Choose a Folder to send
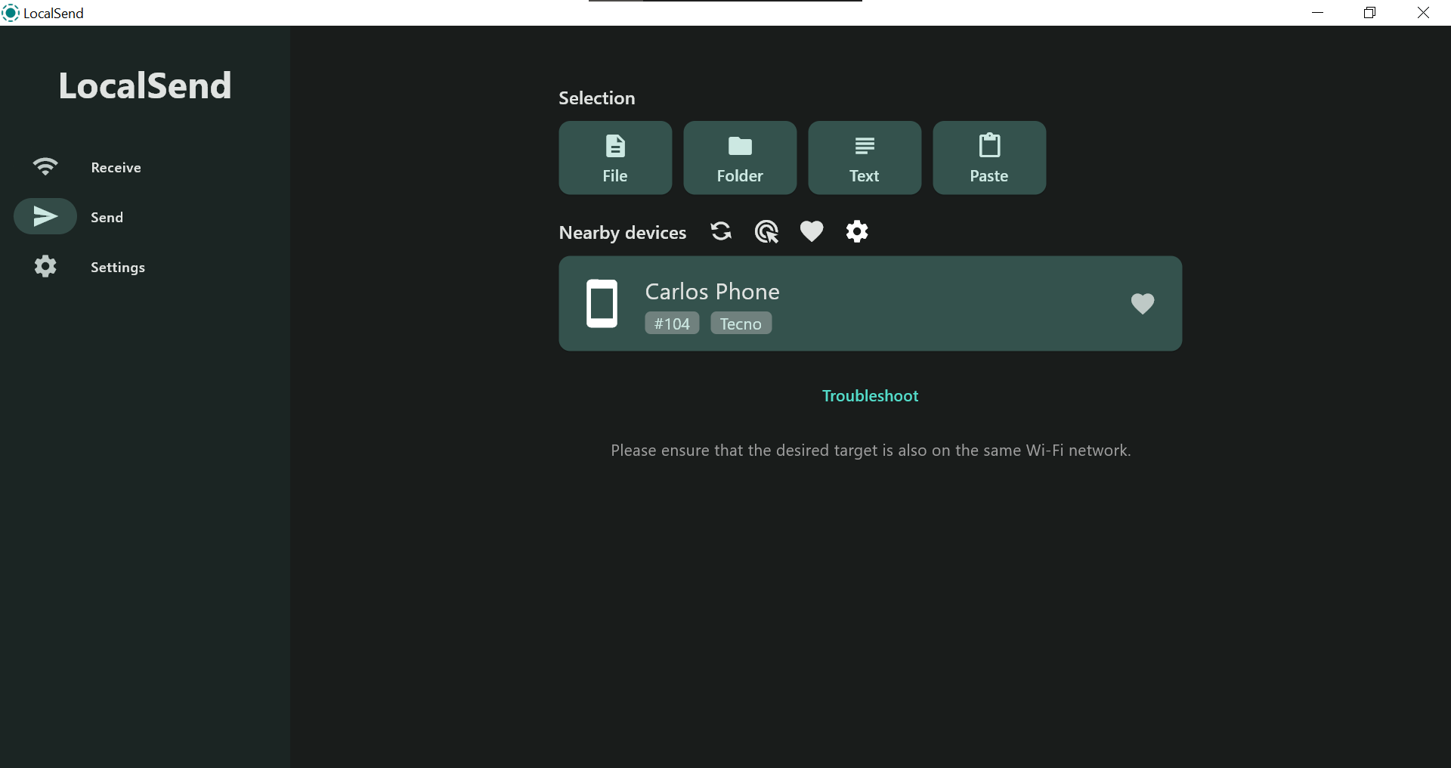 (740, 158)
